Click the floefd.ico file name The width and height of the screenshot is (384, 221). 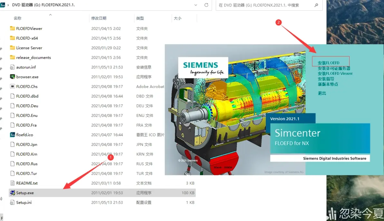pyautogui.click(x=24, y=135)
